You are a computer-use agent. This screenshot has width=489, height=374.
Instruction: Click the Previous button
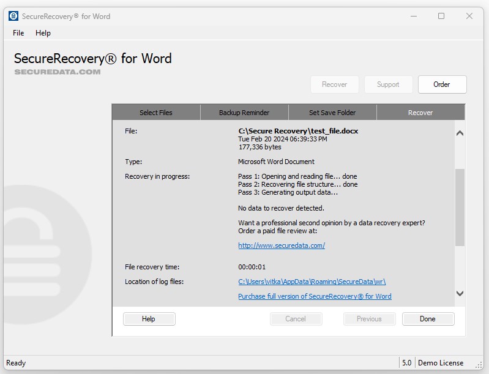[x=369, y=319]
